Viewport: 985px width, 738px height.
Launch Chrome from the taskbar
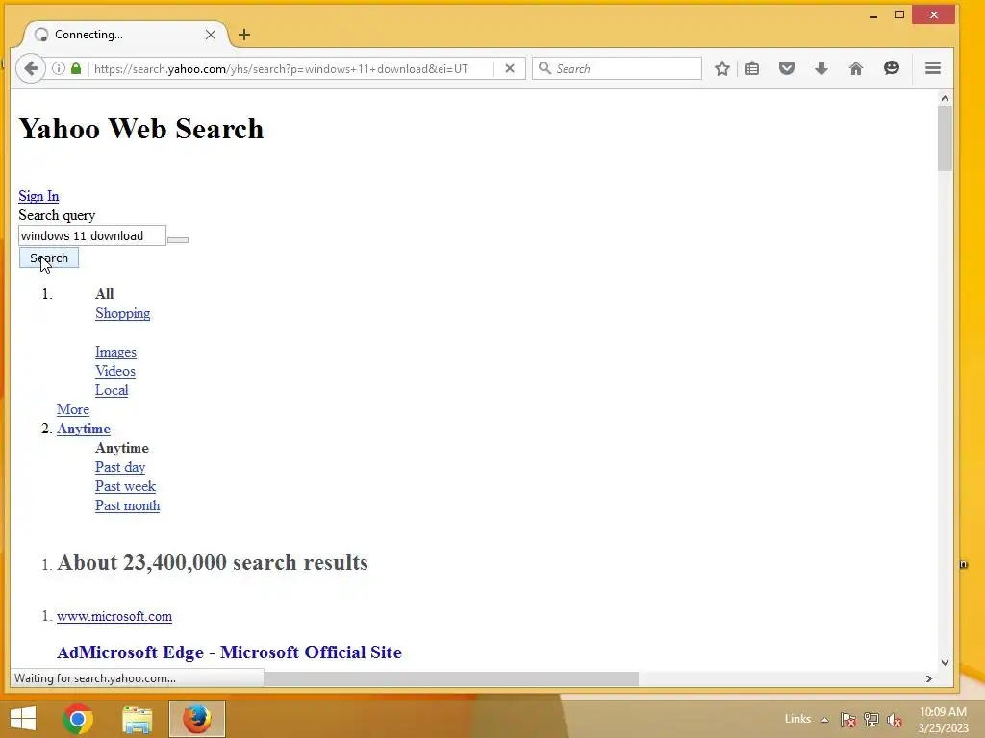[x=78, y=719]
